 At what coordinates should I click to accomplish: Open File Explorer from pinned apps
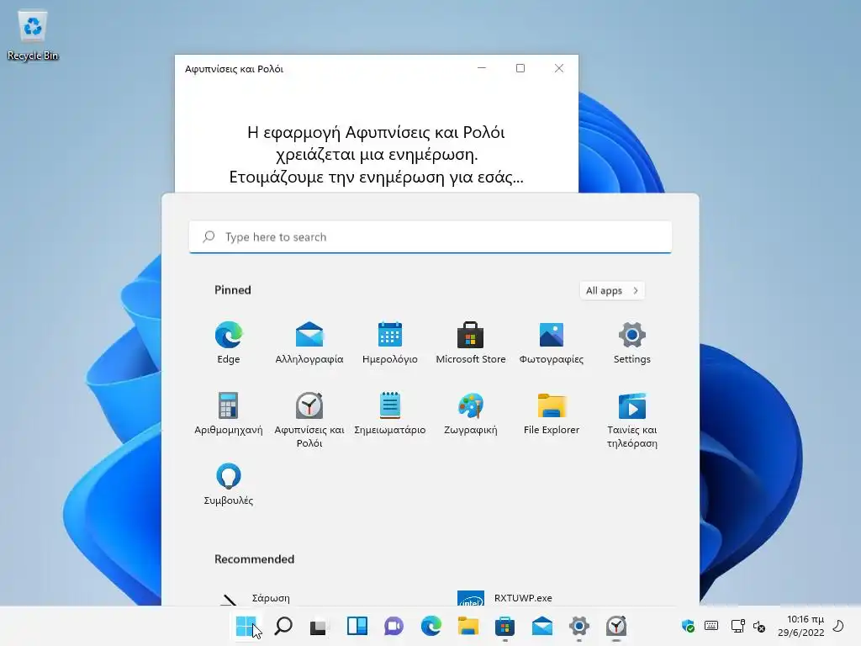click(552, 414)
